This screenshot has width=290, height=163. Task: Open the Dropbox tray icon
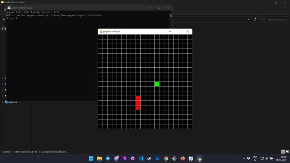point(249,158)
